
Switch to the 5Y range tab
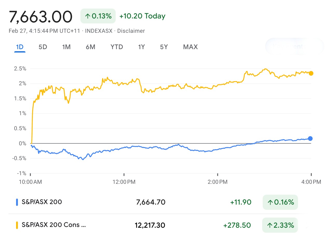164,47
